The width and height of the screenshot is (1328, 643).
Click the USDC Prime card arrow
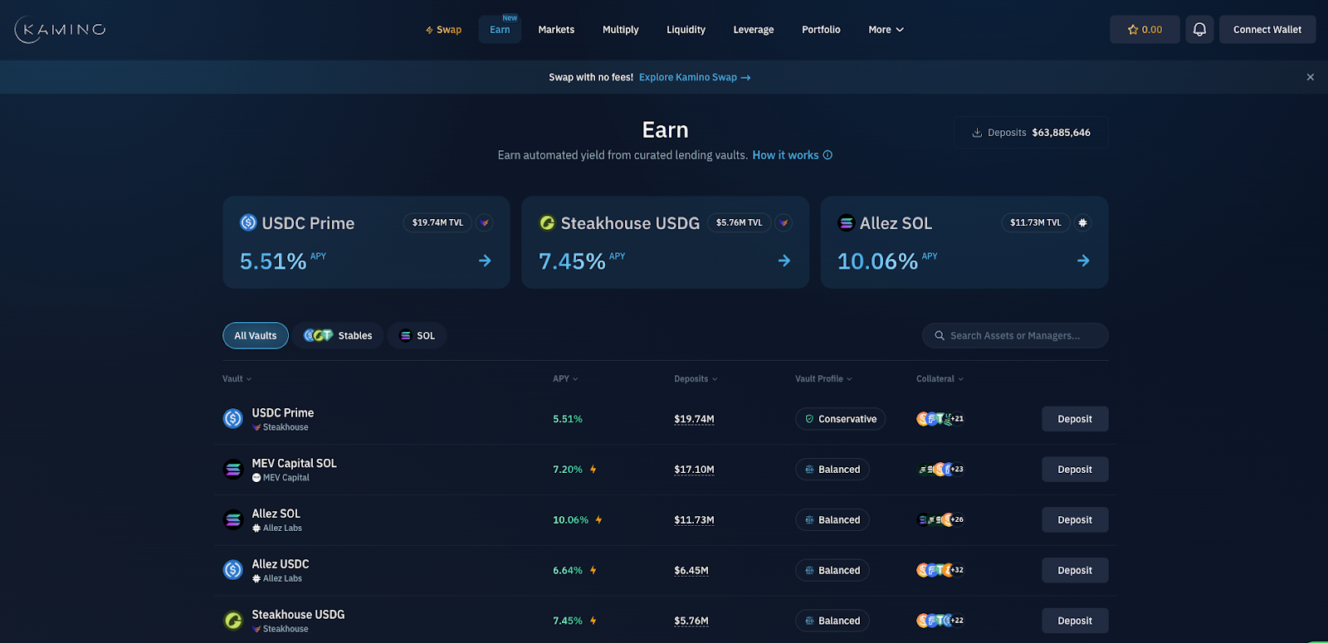pos(485,261)
